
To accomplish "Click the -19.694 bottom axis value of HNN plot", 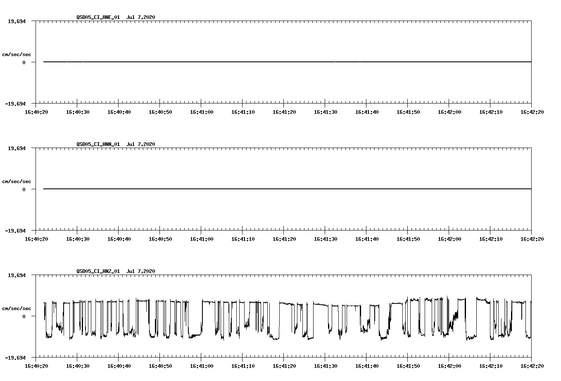I will [15, 230].
